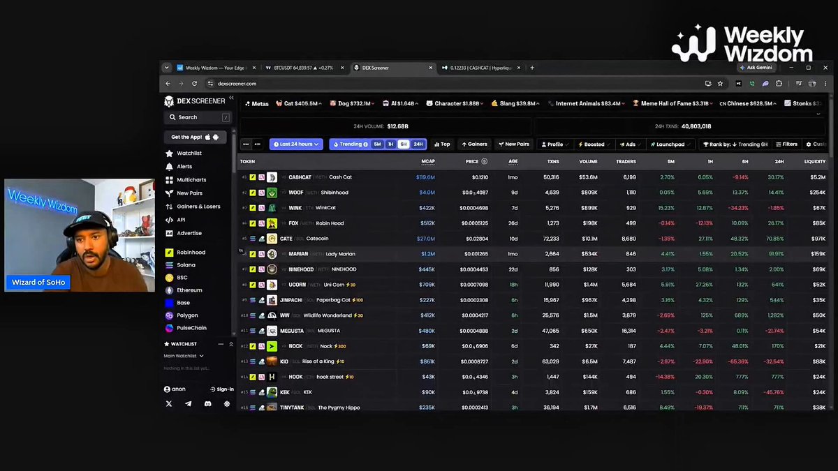Viewport: 838px width, 471px height.
Task: Open the settings gear in sidebar footer
Action: click(227, 404)
